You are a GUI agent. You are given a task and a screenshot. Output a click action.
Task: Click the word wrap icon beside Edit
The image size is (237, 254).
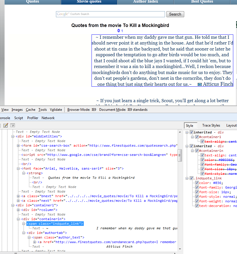pos(13,125)
